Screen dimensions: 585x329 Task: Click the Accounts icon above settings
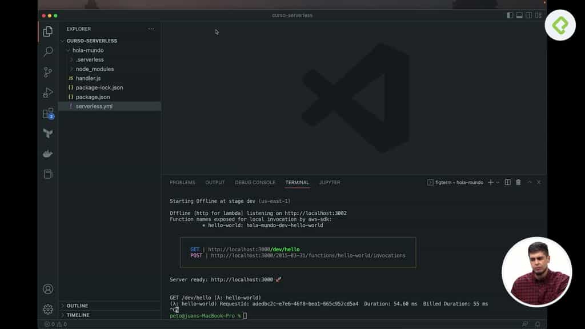point(47,289)
